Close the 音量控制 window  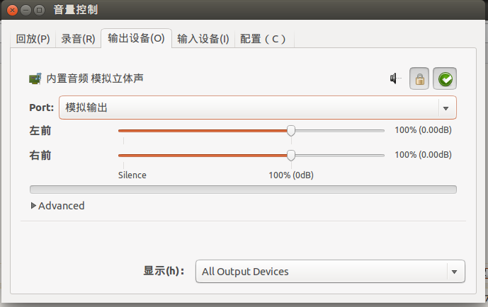[13, 10]
